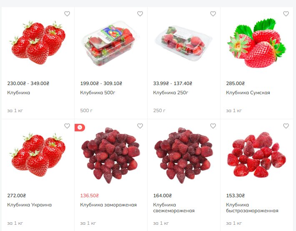Open Клубника Украина title link
The height and width of the screenshot is (231, 296).
[x=29, y=205]
